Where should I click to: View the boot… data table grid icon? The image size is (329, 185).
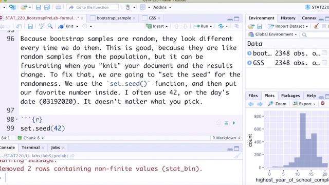point(324,53)
